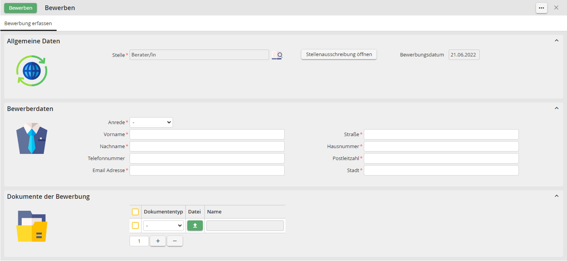Collapse the Bewerberdaten section
The image size is (567, 261).
point(557,108)
